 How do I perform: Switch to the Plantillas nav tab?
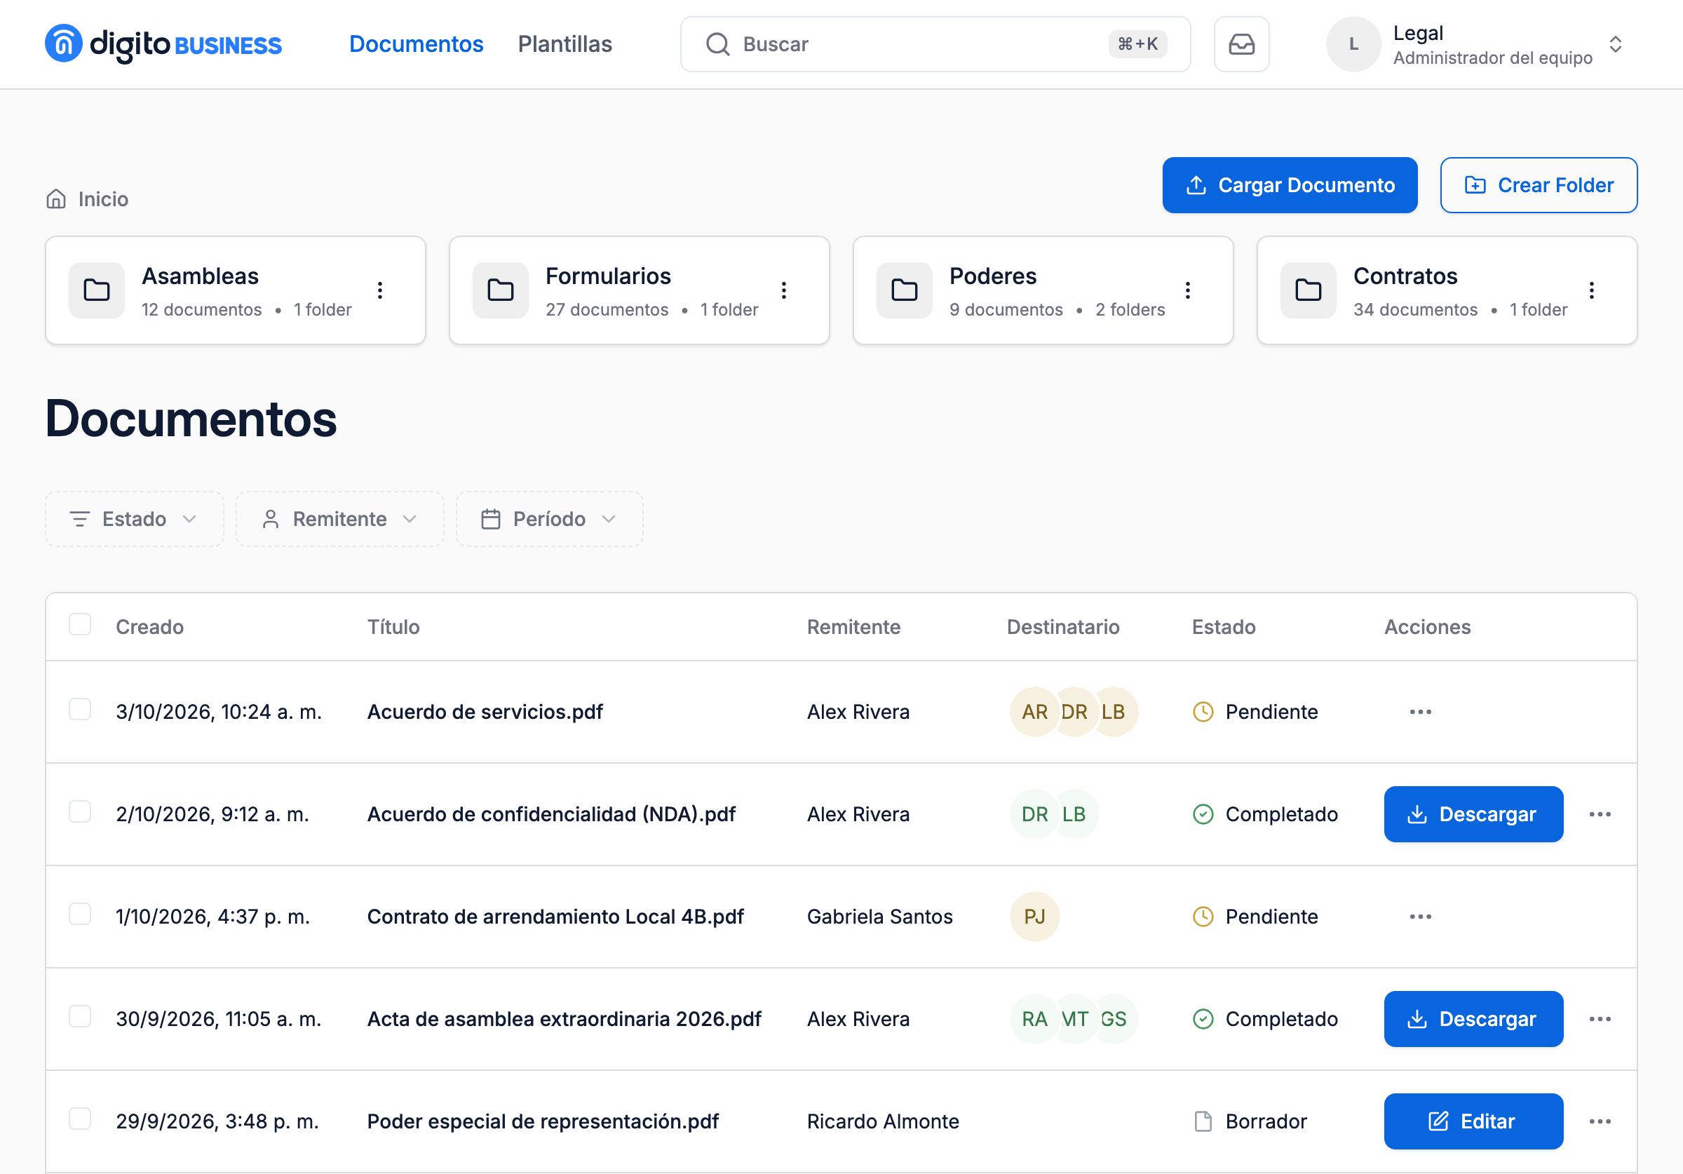pyautogui.click(x=565, y=44)
